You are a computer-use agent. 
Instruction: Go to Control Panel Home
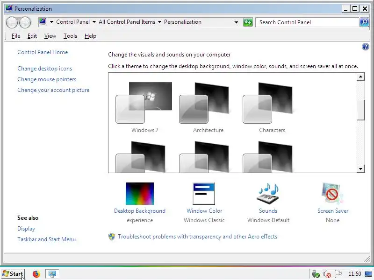click(x=43, y=52)
